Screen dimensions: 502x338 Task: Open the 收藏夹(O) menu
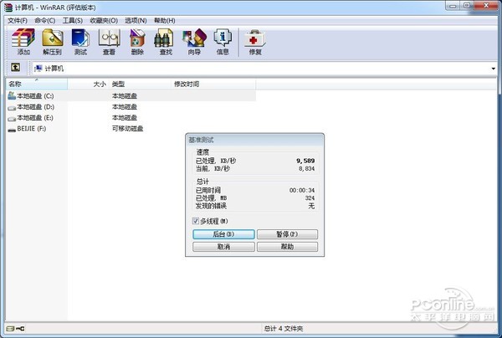pos(104,20)
